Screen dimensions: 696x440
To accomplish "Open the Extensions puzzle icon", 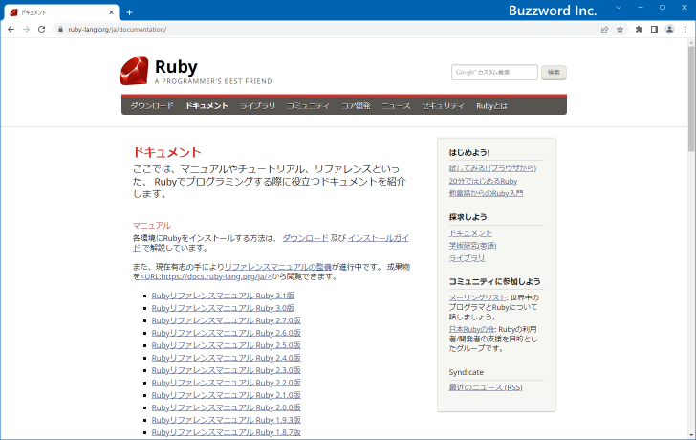I will (x=639, y=30).
